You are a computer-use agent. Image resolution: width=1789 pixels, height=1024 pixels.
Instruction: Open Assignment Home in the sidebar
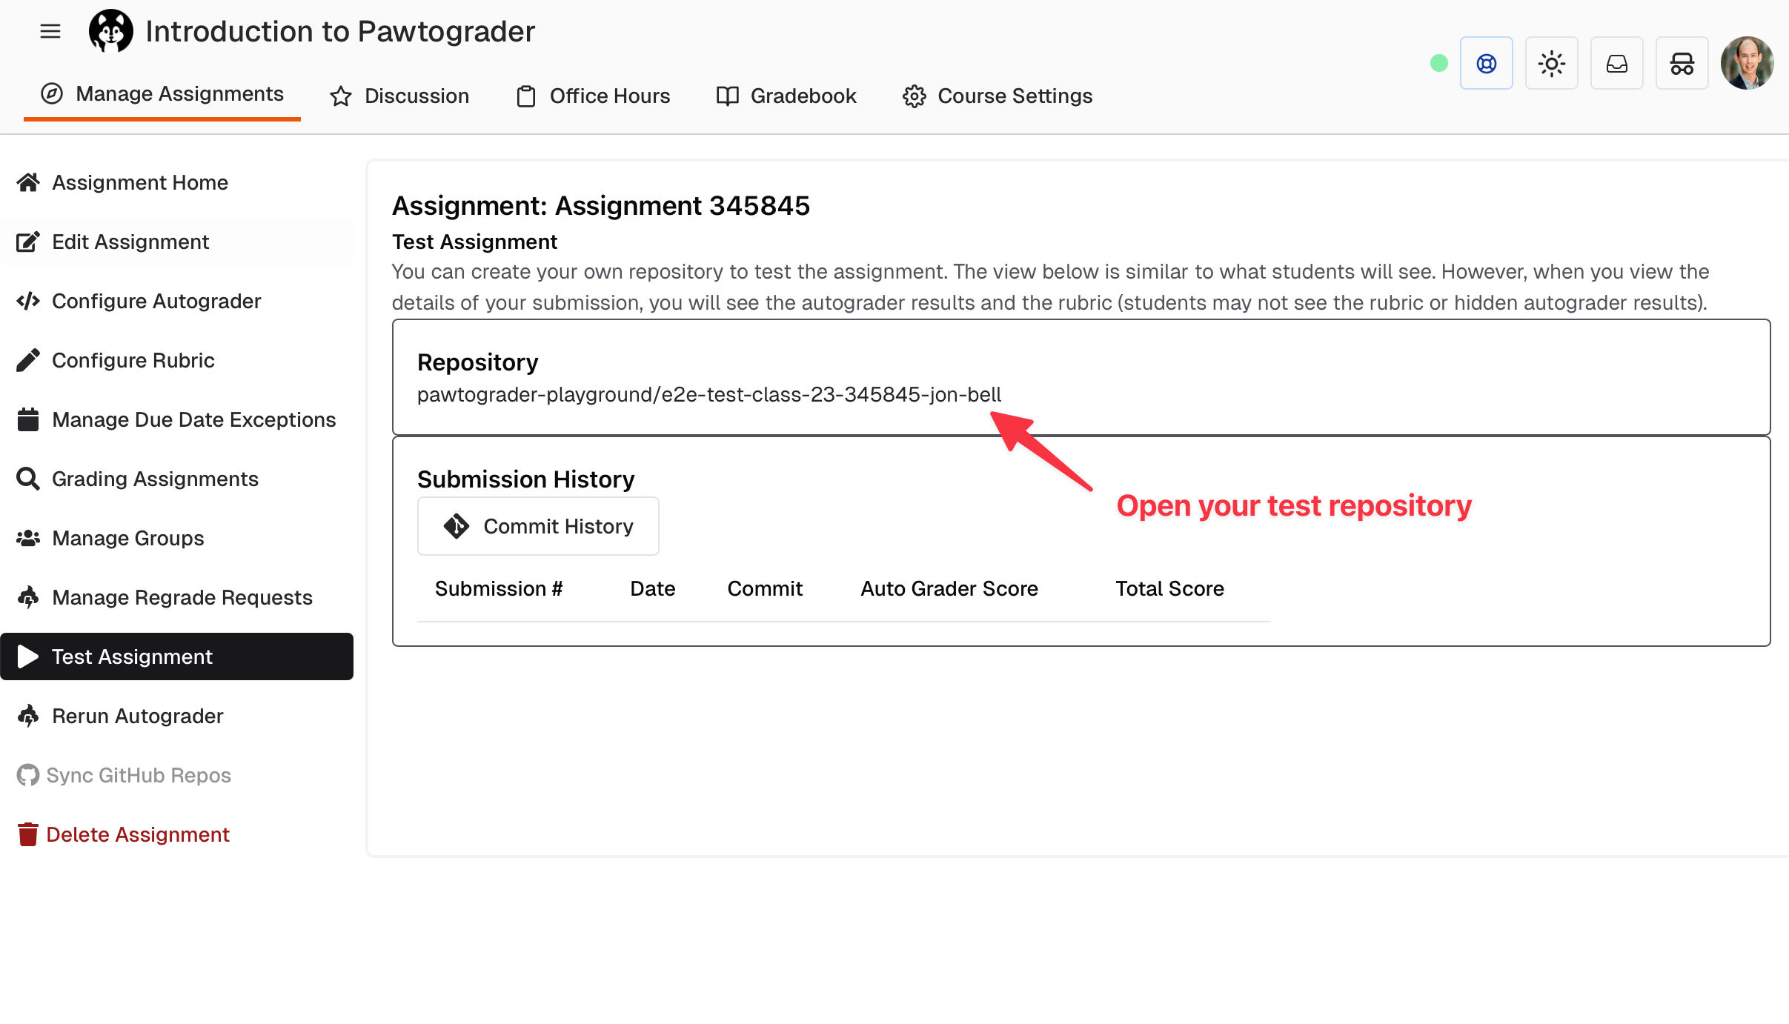coord(139,182)
